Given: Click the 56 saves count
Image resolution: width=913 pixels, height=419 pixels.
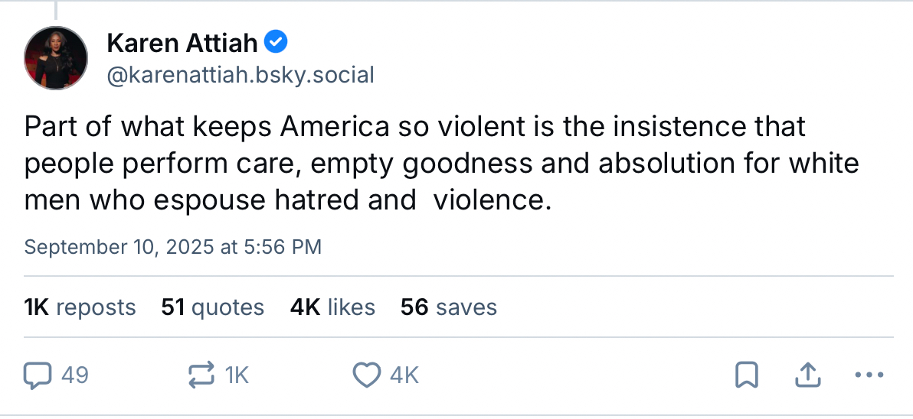Looking at the screenshot, I should pyautogui.click(x=448, y=307).
